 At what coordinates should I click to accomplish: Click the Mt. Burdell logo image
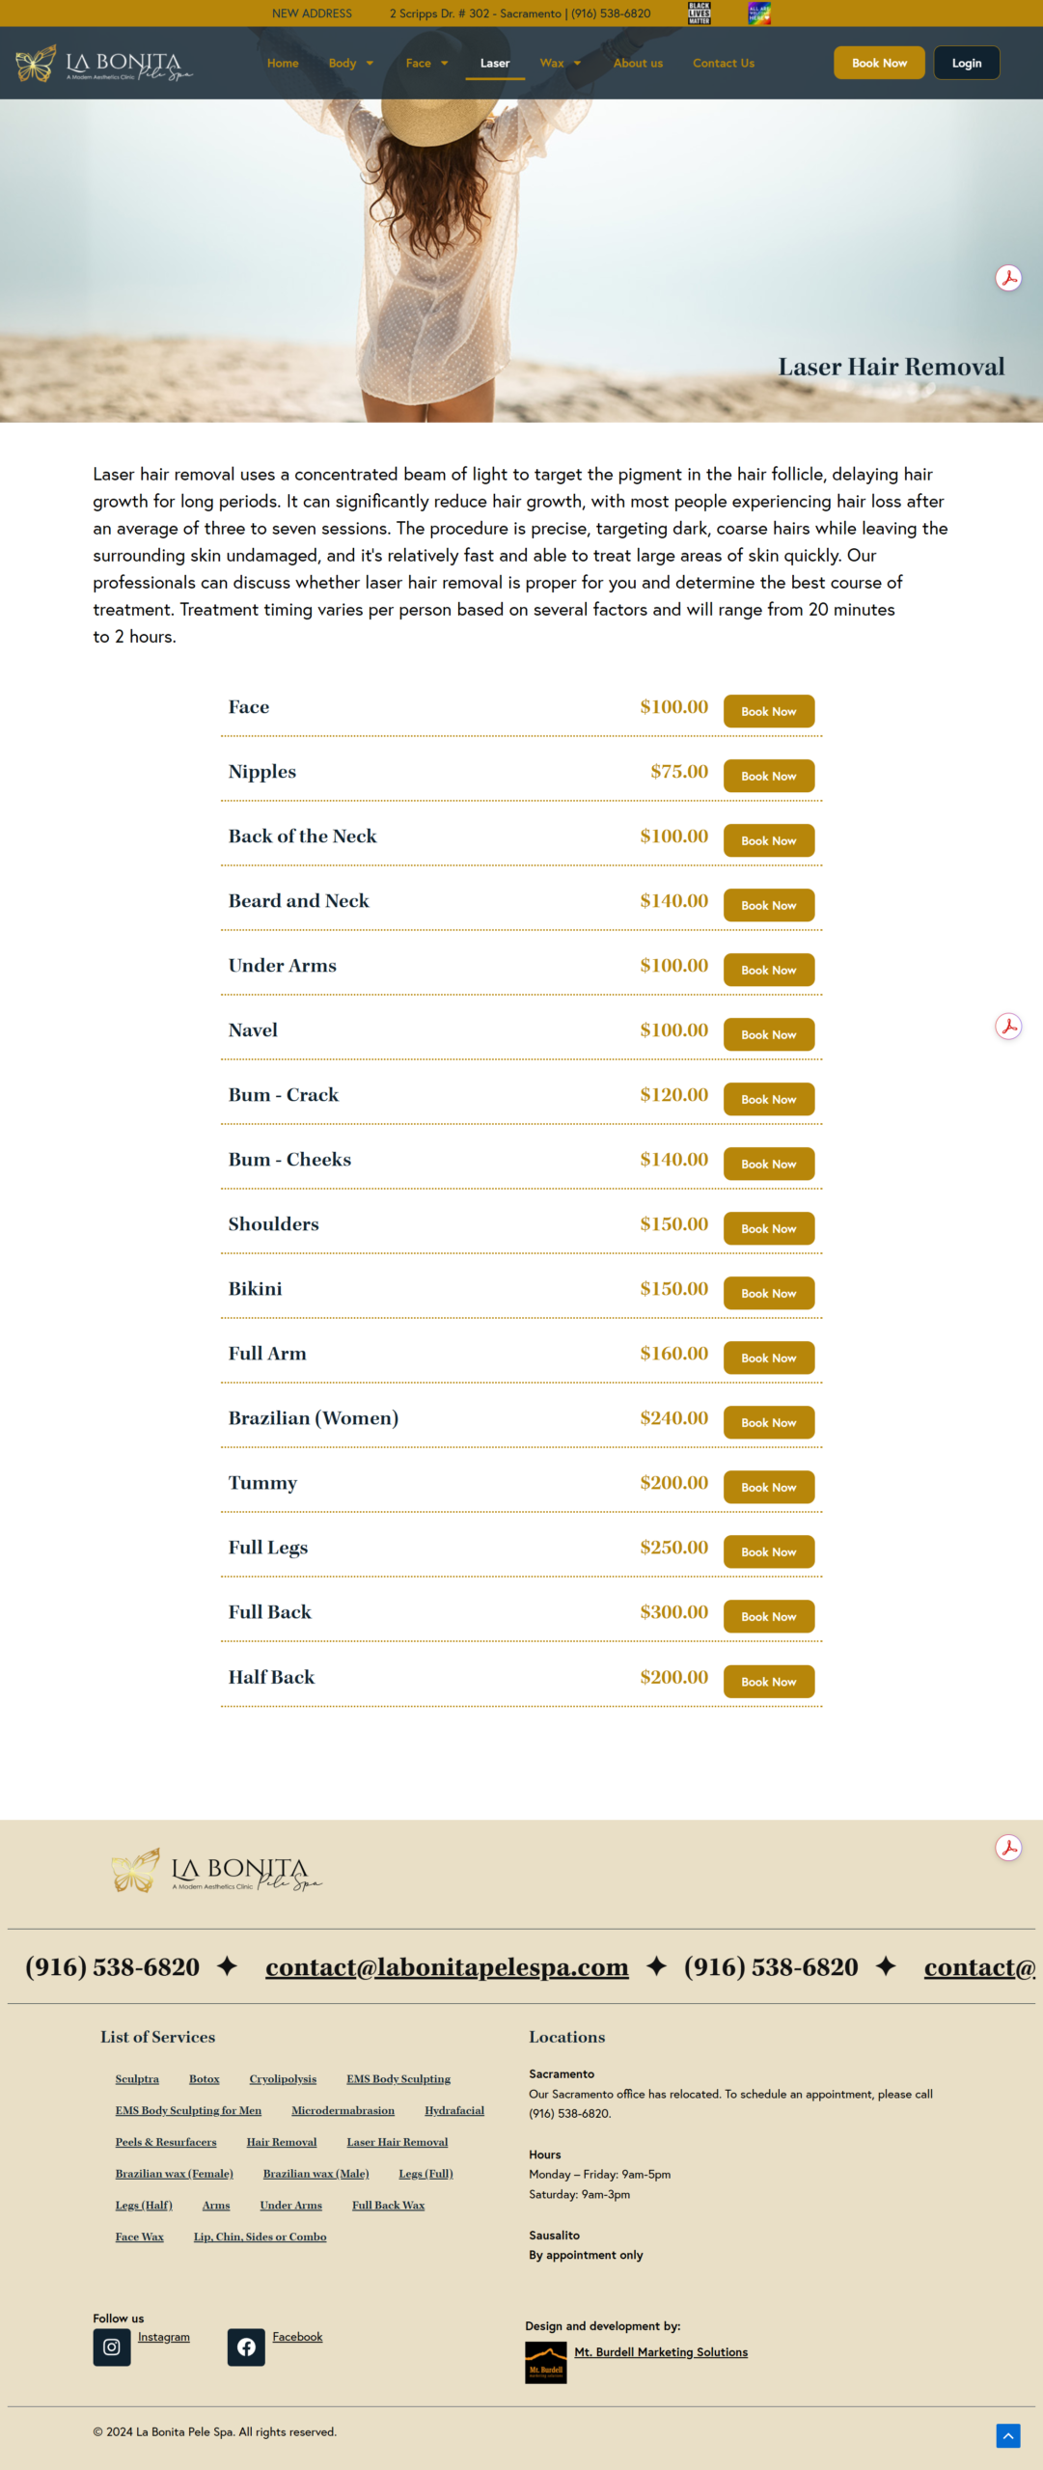(546, 2363)
